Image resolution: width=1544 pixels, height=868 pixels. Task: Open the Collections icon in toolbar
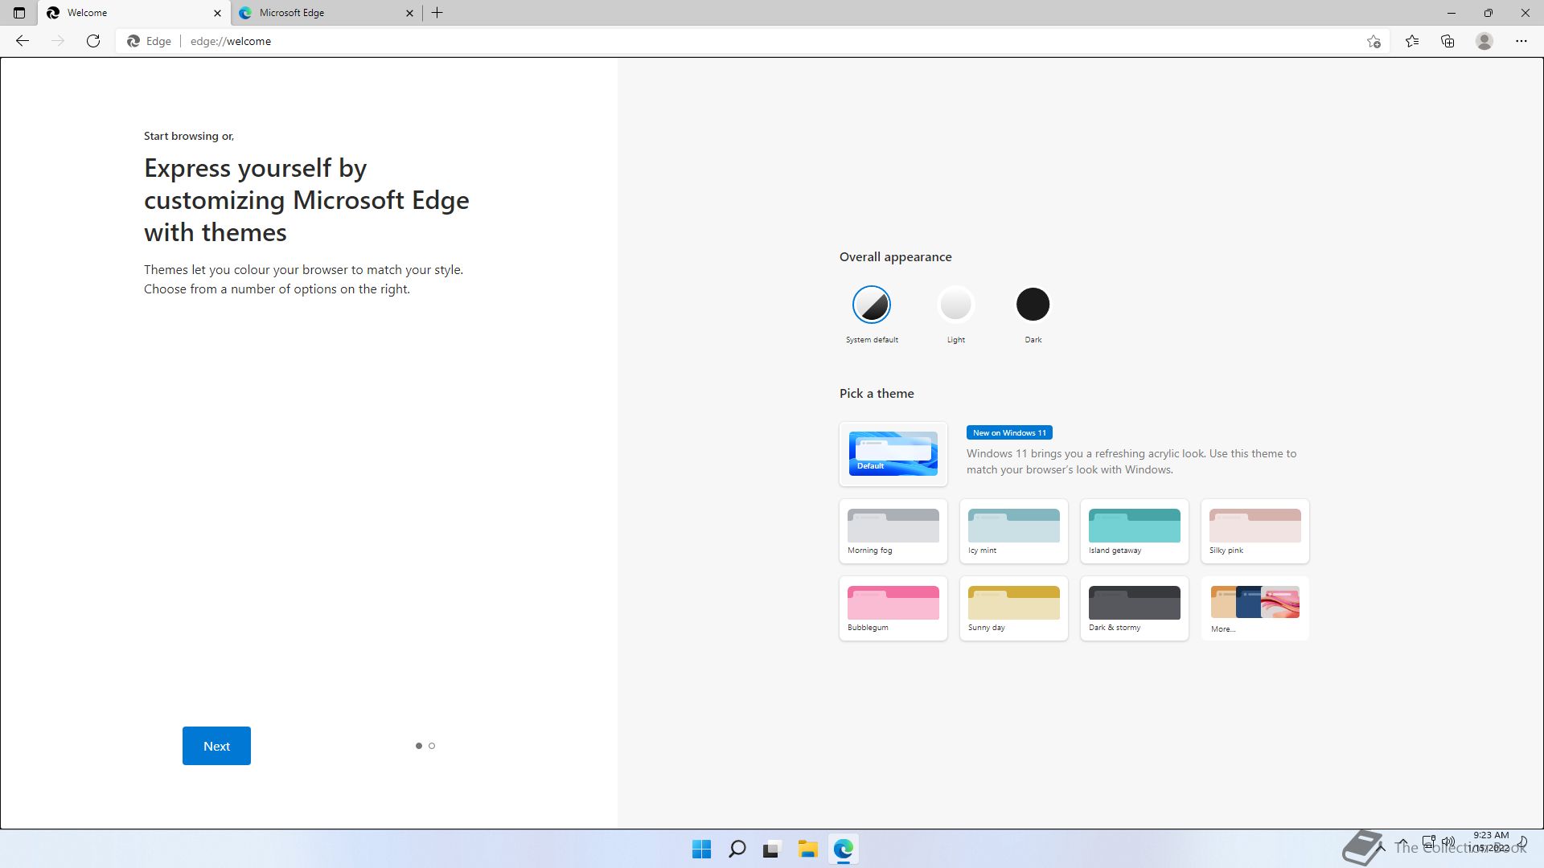click(1447, 41)
